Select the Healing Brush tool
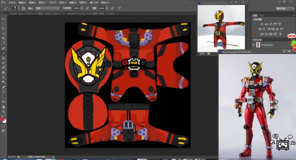Screen dimensions: 296x160 click(x=3, y=48)
